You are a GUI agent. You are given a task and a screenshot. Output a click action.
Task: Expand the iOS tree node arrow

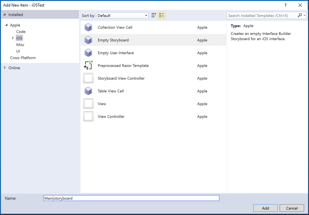13,38
